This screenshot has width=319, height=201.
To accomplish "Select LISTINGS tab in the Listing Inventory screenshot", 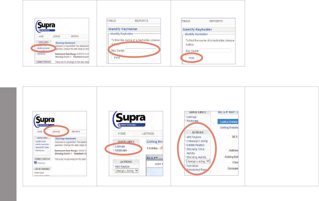I will point(148,133).
